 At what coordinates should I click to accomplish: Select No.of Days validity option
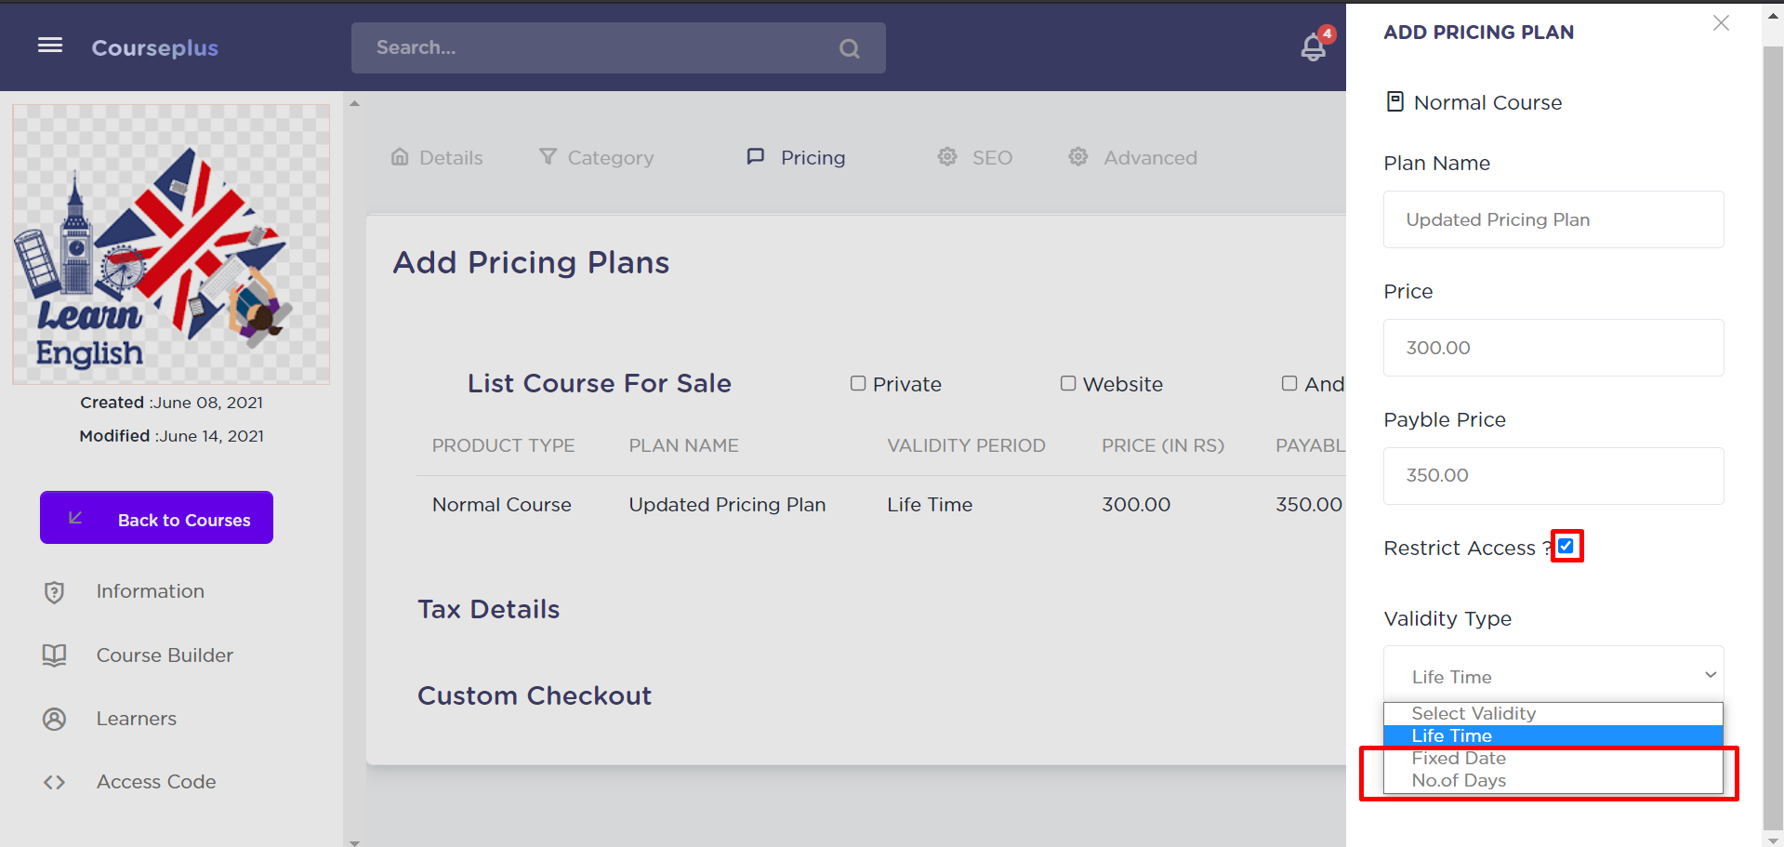[x=1459, y=781]
